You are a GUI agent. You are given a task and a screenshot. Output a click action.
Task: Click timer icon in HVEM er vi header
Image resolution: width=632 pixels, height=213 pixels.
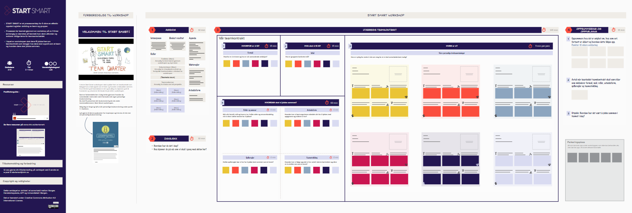coord(530,46)
